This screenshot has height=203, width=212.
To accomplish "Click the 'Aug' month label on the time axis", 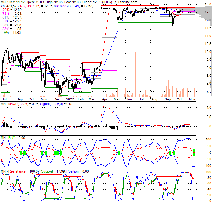I will pos(154,99).
